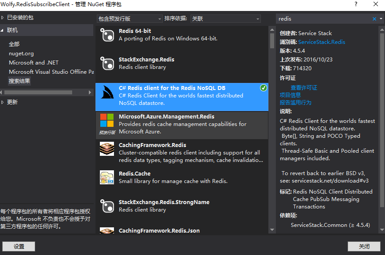Expand the 更新 section
The image size is (385, 255).
[3, 102]
